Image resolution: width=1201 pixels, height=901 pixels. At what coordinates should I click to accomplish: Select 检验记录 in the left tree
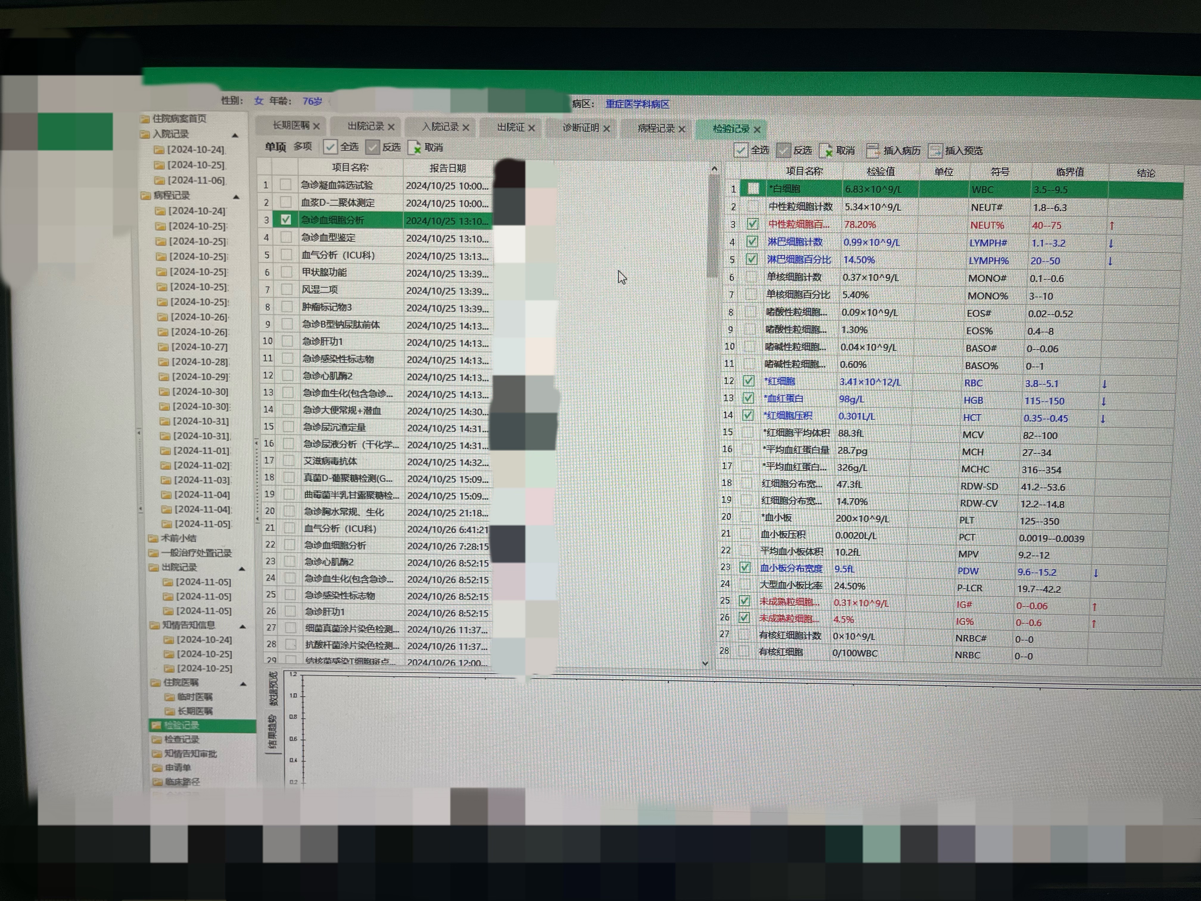(202, 726)
